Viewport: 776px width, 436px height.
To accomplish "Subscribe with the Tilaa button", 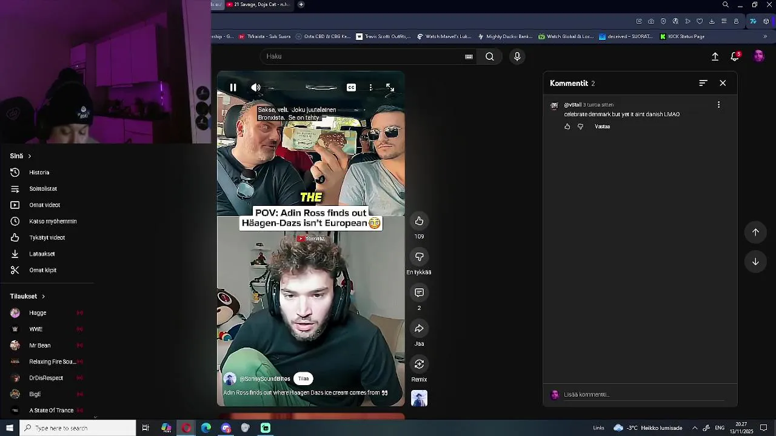I will (x=303, y=378).
